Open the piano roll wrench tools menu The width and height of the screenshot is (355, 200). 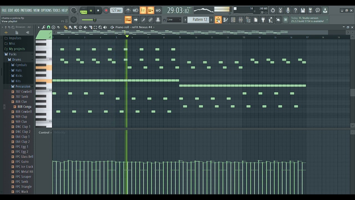coord(44,27)
